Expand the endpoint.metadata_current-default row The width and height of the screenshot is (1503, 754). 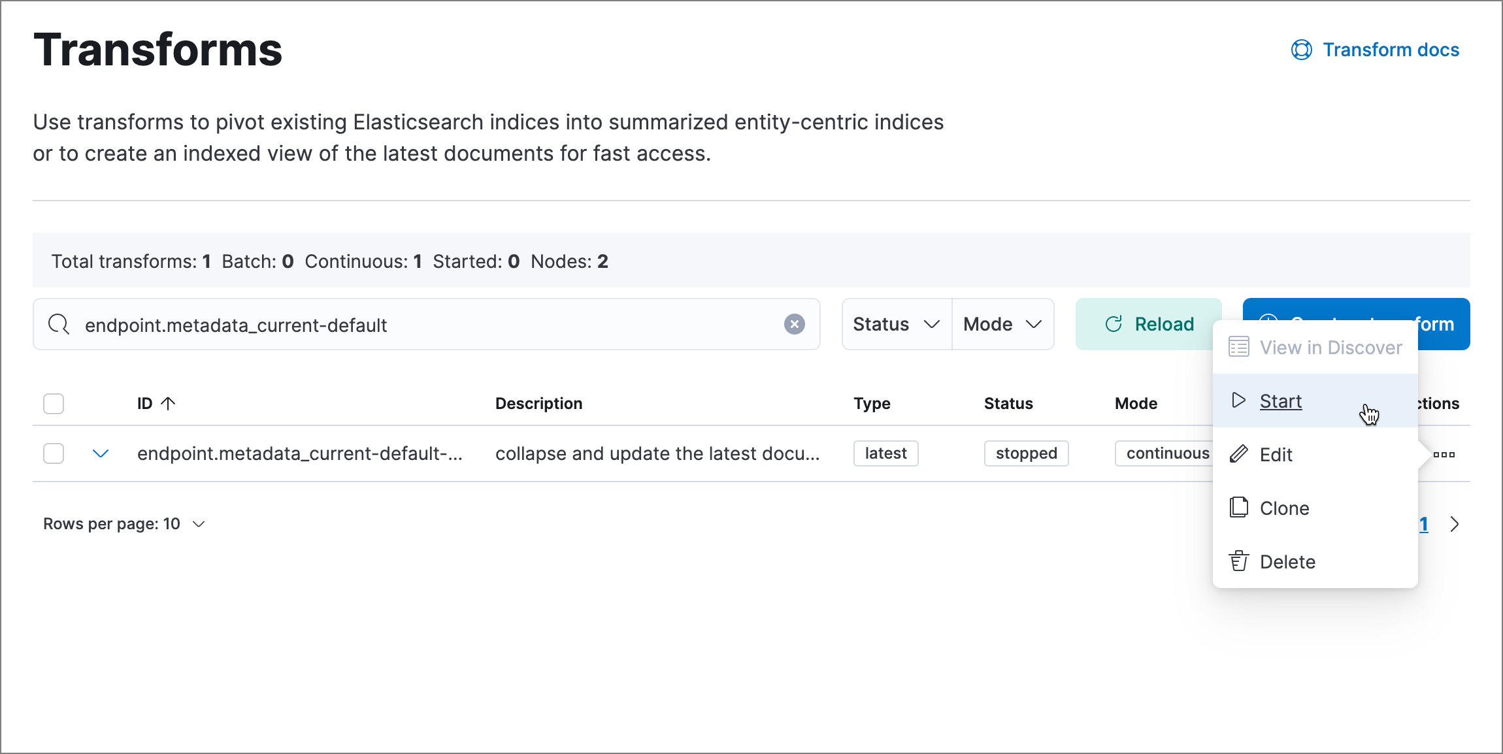(x=101, y=453)
